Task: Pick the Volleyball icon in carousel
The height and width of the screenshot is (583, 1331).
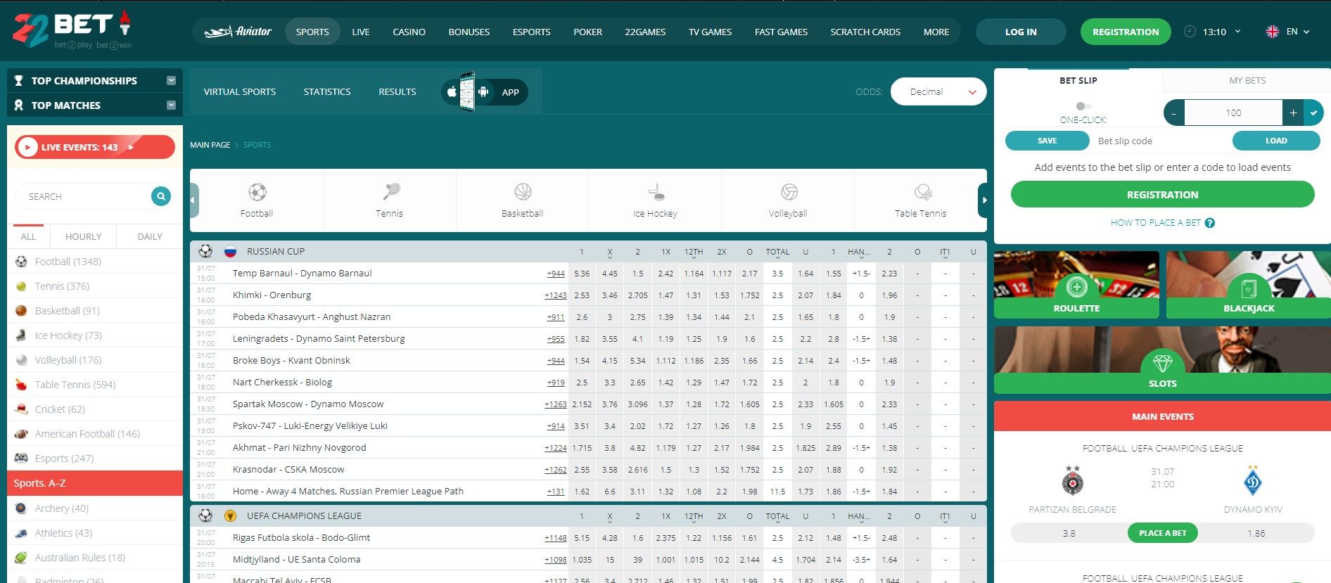Action: (x=789, y=191)
